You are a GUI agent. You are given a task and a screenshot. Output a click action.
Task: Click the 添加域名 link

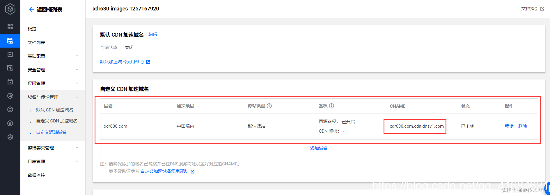click(319, 148)
